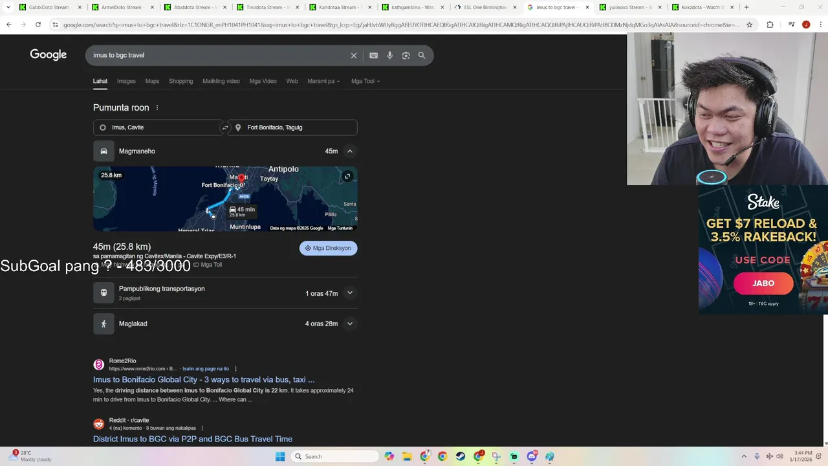Open Steam from the taskbar
The height and width of the screenshot is (466, 828).
[x=460, y=456]
